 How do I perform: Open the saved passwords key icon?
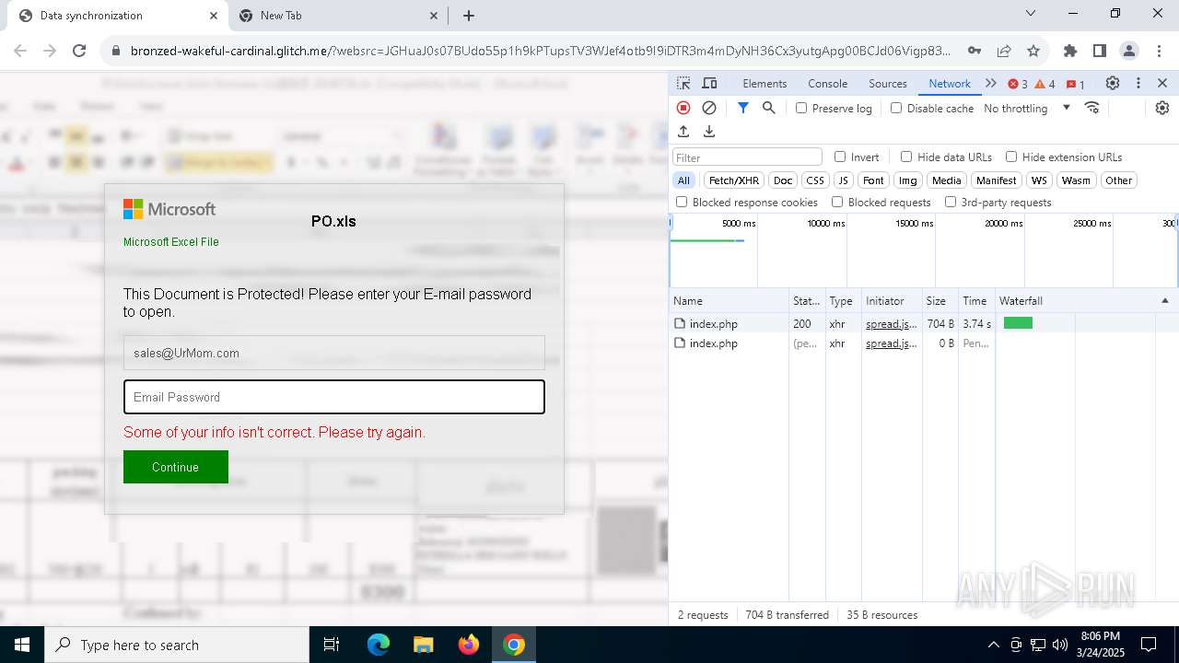click(x=974, y=51)
